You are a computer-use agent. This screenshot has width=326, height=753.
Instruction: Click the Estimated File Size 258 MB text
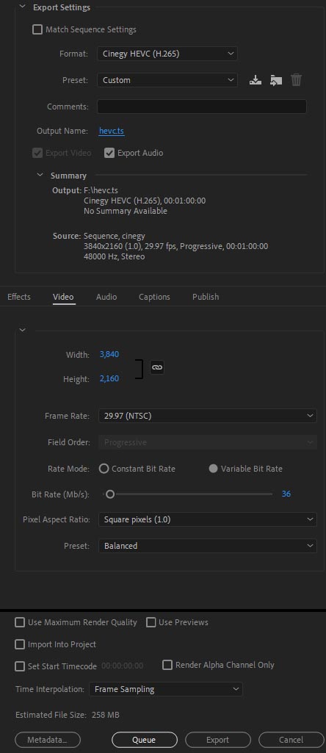click(x=68, y=715)
